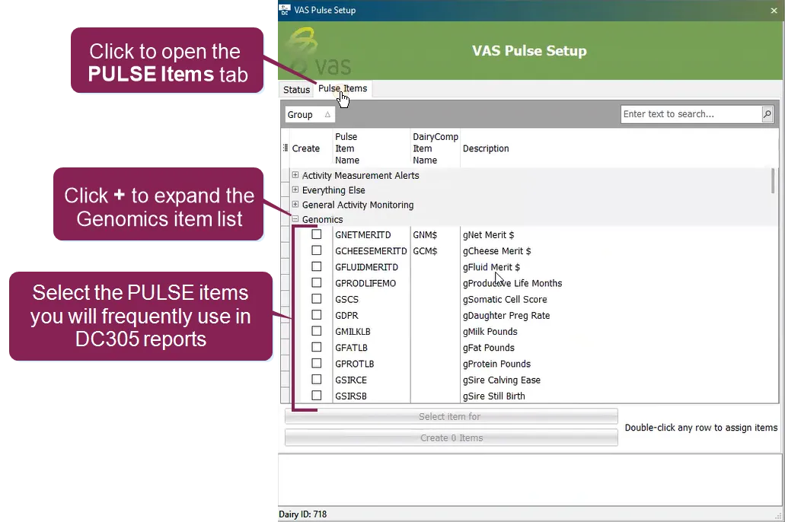Expand the Activity Measurement Alerts group
Image resolution: width=785 pixels, height=522 pixels.
[295, 175]
